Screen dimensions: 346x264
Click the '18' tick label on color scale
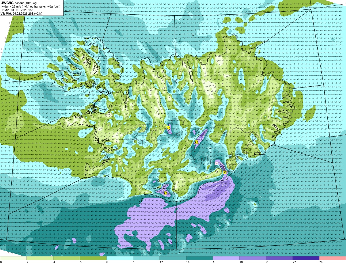click(241, 262)
